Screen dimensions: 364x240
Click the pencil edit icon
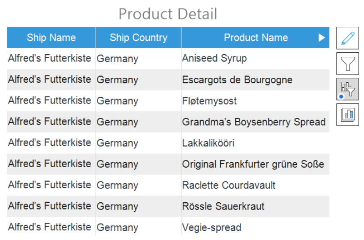(x=348, y=38)
